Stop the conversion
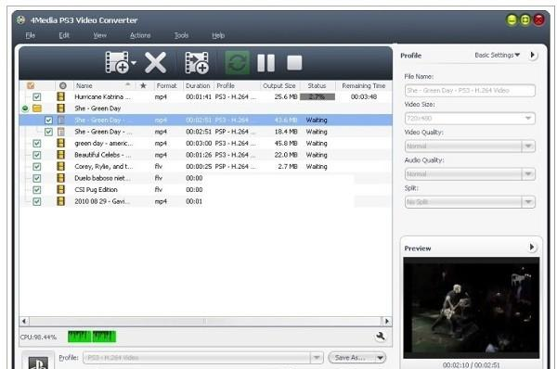The height and width of the screenshot is (369, 557). coord(294,63)
